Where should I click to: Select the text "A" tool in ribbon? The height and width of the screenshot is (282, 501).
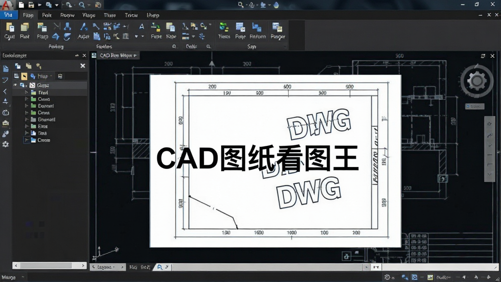coord(141,26)
